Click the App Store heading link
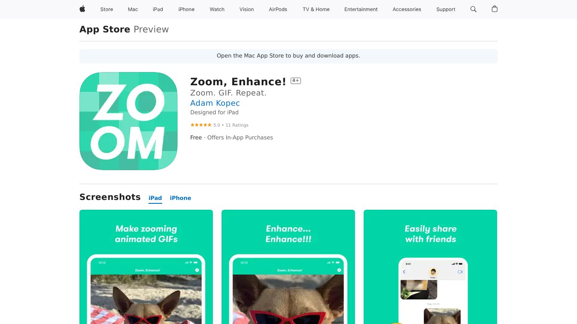577x324 pixels. 105,29
